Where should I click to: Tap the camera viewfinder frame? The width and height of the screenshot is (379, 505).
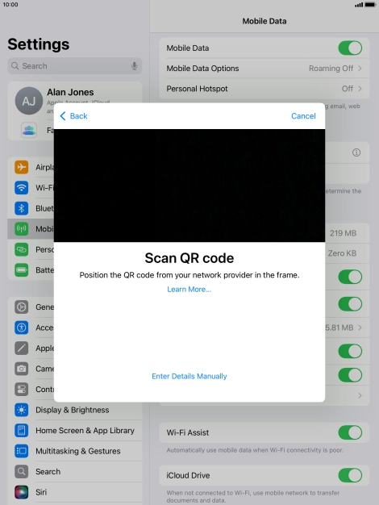[189, 186]
